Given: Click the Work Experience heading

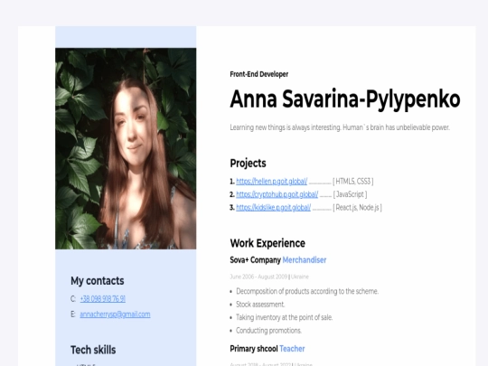Looking at the screenshot, I should 267,243.
